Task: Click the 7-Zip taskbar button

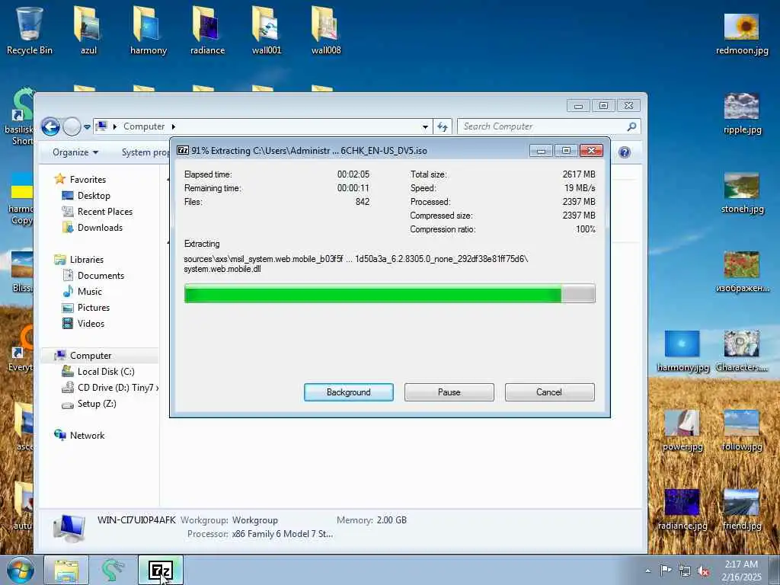Action: click(161, 570)
